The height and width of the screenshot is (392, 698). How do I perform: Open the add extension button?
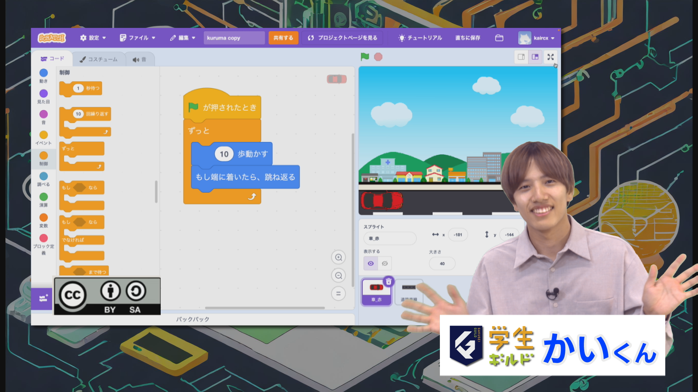pos(43,298)
